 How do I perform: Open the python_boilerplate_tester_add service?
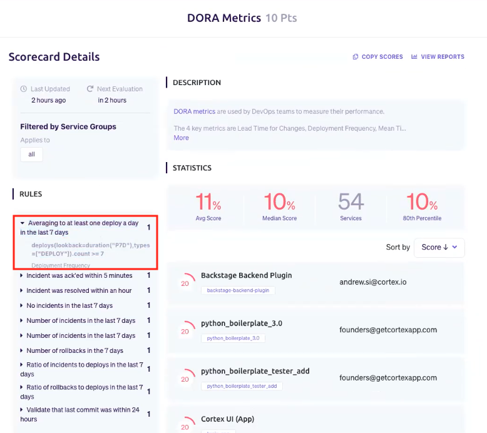[x=255, y=371]
